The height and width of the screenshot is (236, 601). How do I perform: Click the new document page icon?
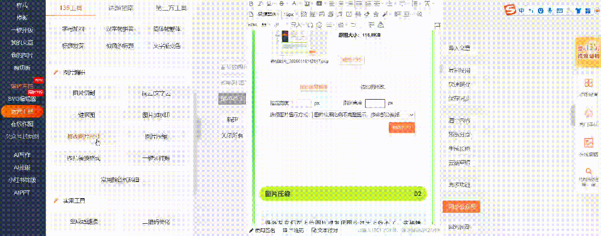click(x=251, y=14)
